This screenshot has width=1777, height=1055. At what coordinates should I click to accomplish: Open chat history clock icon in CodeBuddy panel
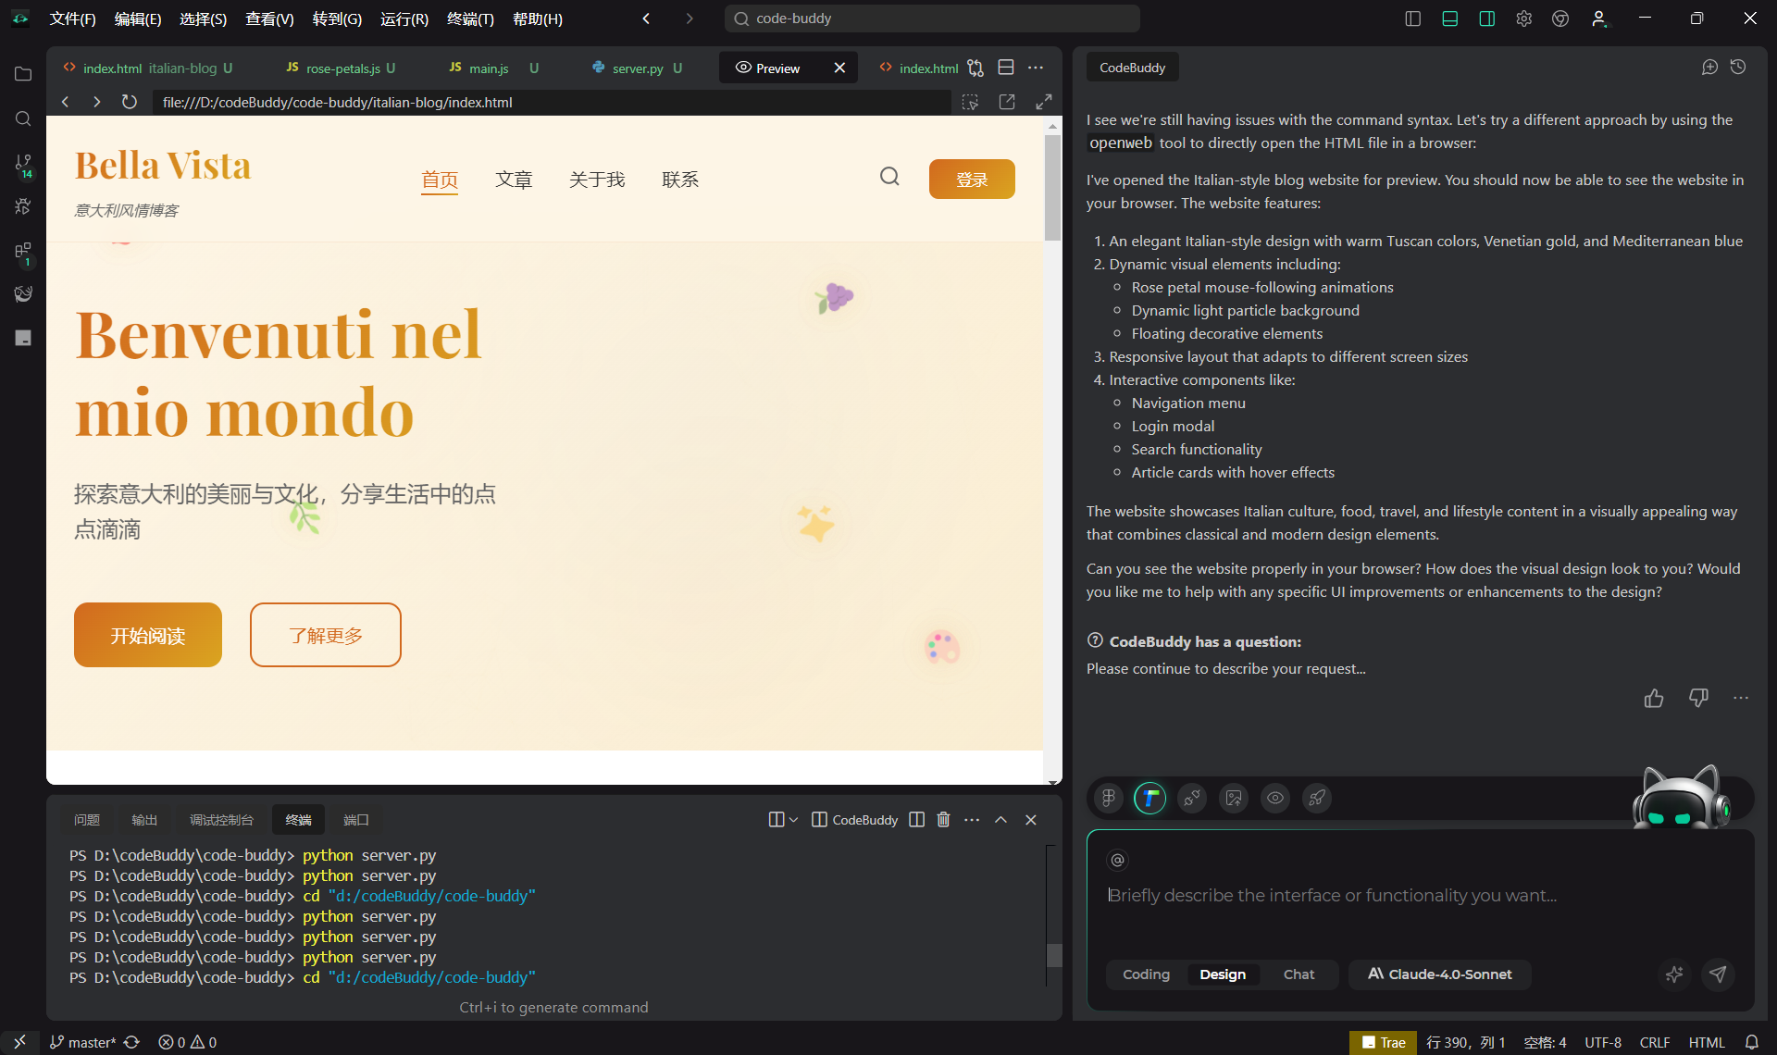1738,67
